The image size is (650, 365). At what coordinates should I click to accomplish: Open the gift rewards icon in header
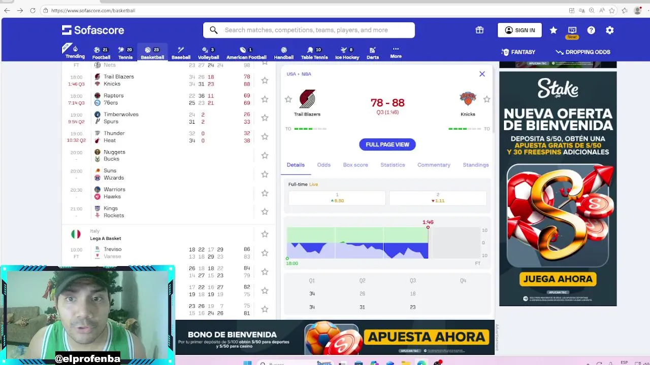point(479,30)
